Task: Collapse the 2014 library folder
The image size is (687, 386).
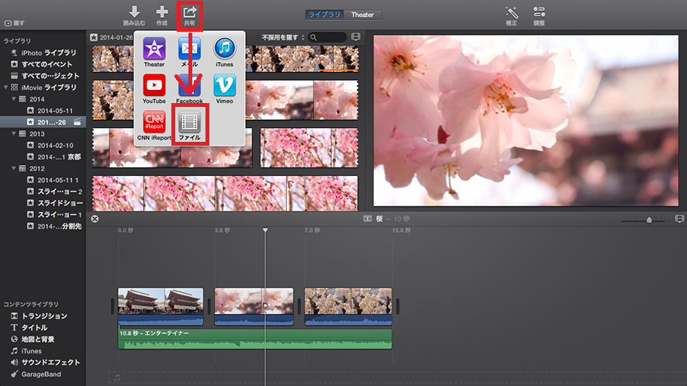Action: [x=15, y=99]
